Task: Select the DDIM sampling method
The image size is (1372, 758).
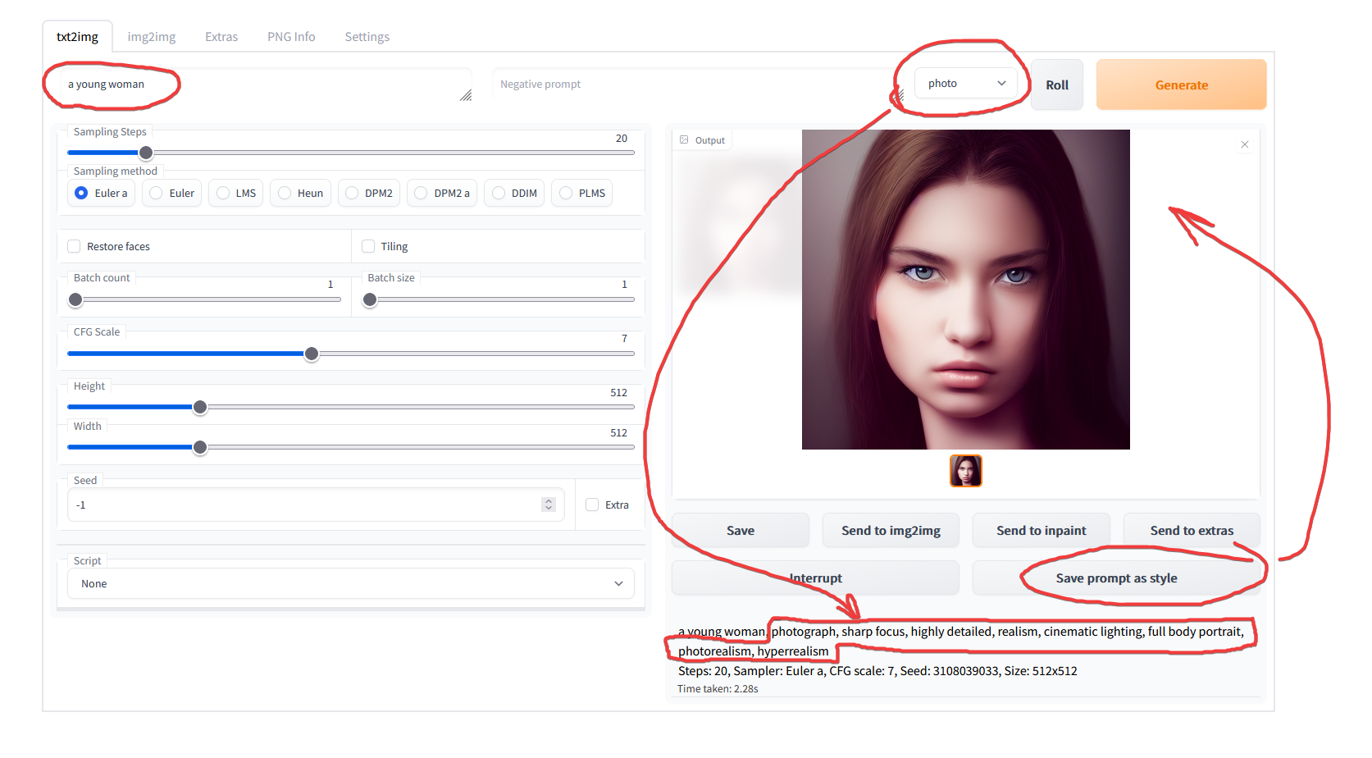Action: [514, 193]
